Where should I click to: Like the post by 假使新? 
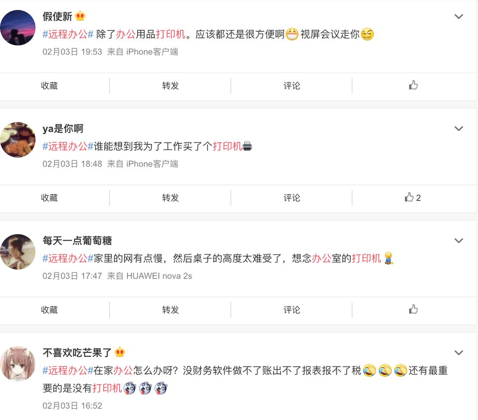click(x=413, y=85)
